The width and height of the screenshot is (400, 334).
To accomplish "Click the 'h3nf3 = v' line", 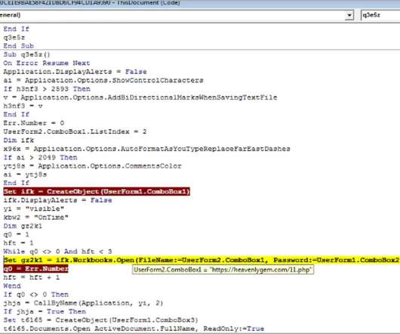I will pos(23,106).
